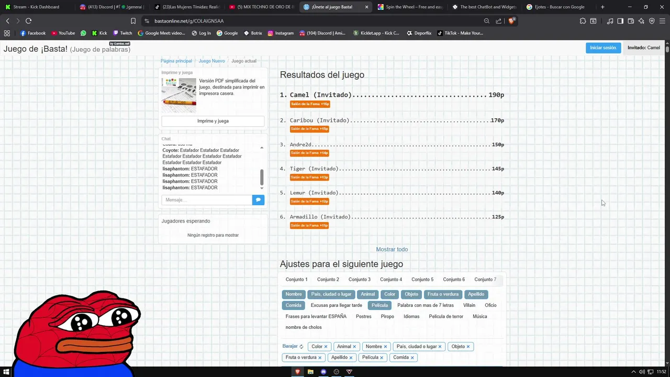This screenshot has width=670, height=377.
Task: Select Conjunto 1 preset tab
Action: (297, 280)
